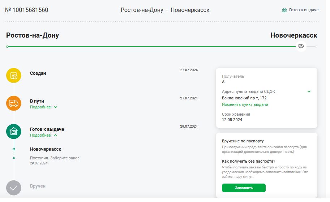This screenshot has height=202, width=330.
Task: Click the house icon beside header status
Action: click(x=284, y=10)
